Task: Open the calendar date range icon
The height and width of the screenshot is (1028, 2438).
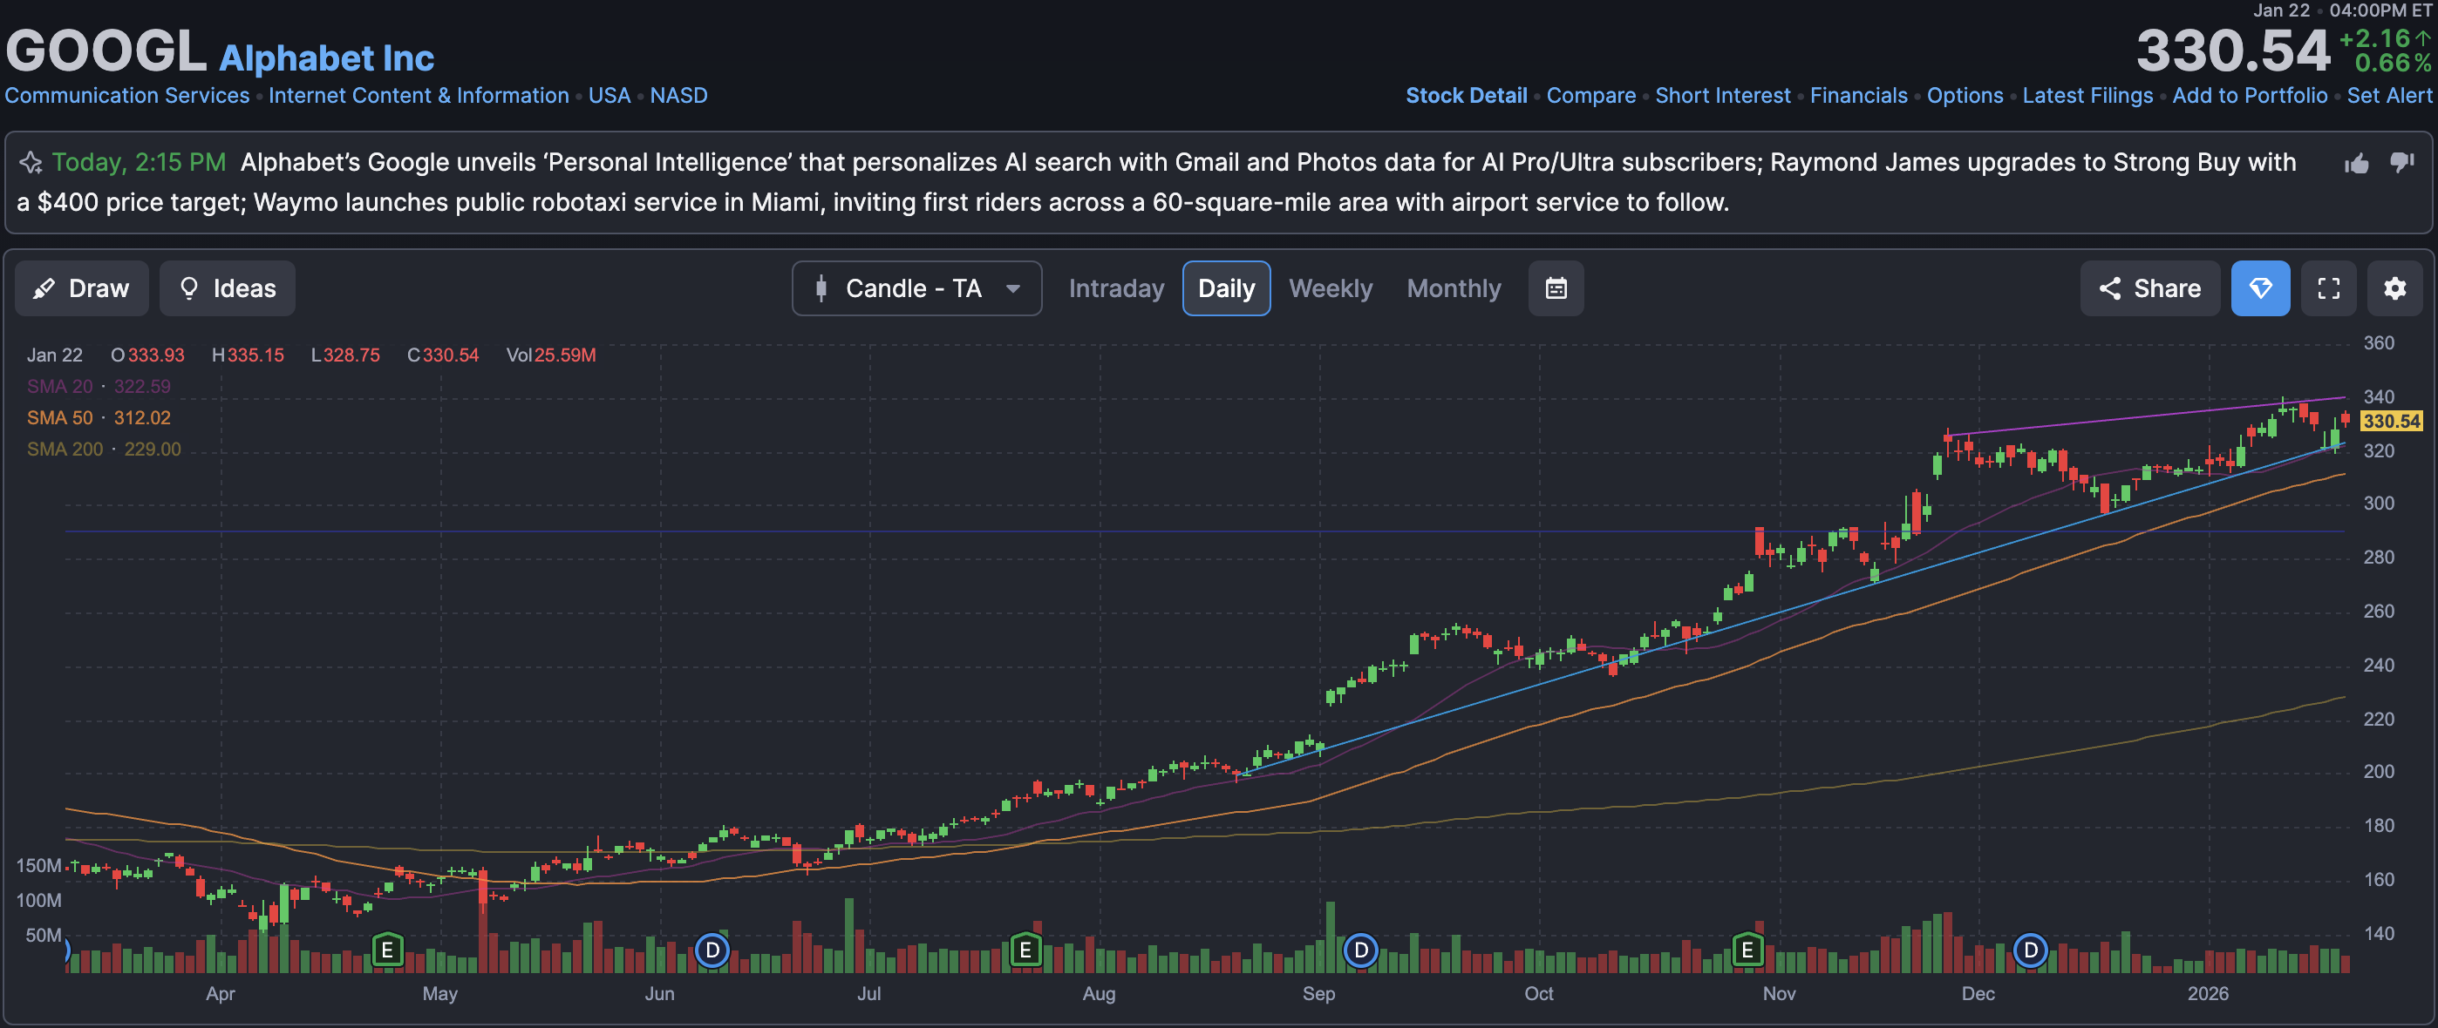Action: pos(1555,288)
